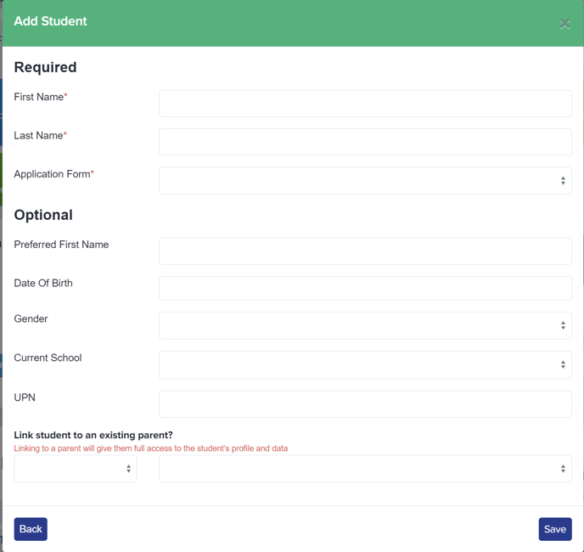Click the Current School dropdown arrows icon
The height and width of the screenshot is (552, 584).
pyautogui.click(x=563, y=364)
